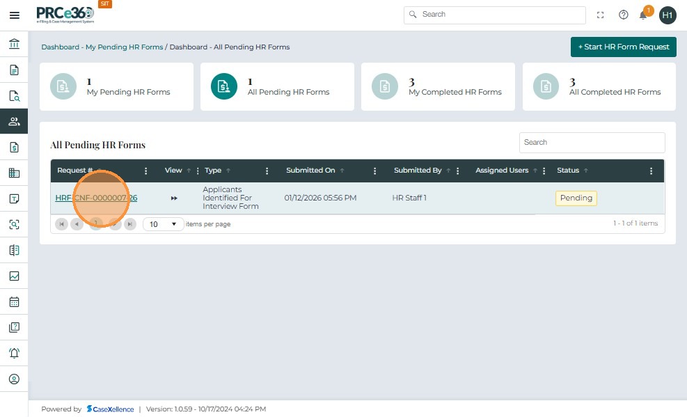Open Assigned Users column menu
This screenshot has height=417, width=687.
click(544, 171)
